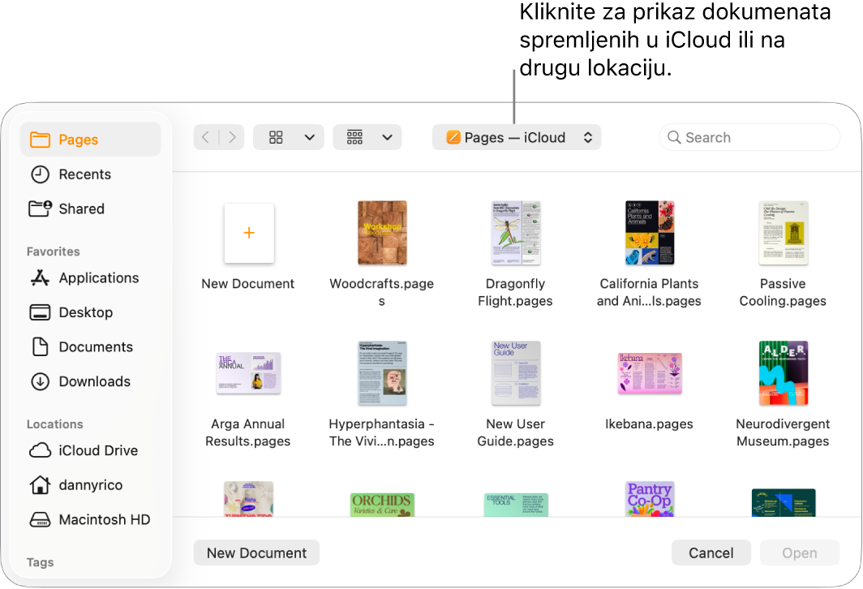Open the Pages — iCloud location popup
Screen dimensions: 863x589
[517, 137]
